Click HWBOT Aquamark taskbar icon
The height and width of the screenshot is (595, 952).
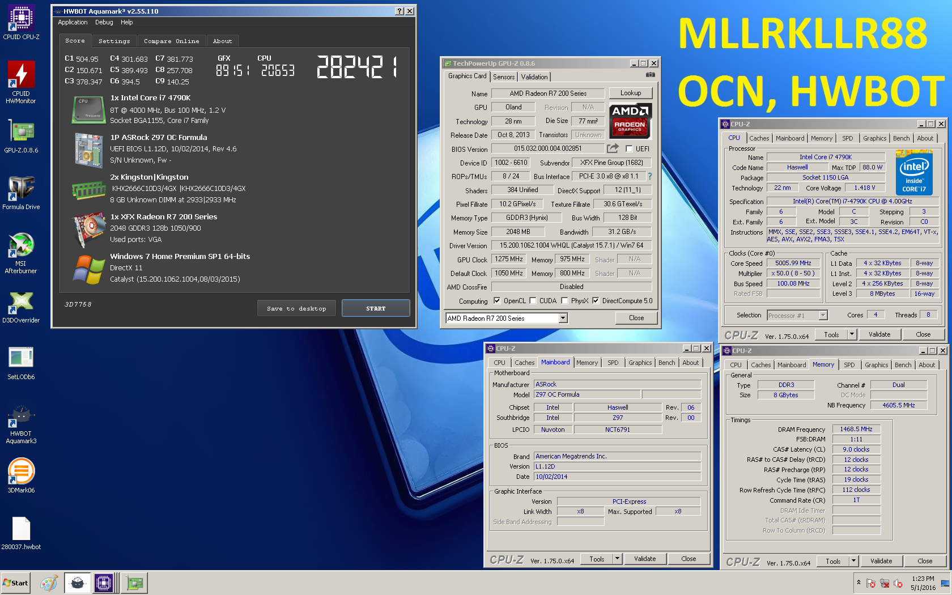(x=78, y=583)
